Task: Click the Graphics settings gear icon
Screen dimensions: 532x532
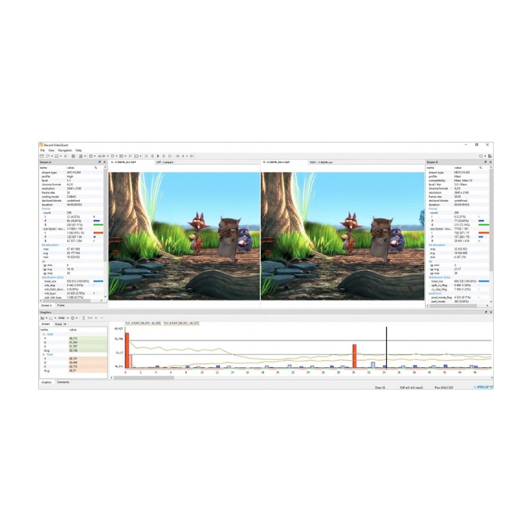Action: click(x=72, y=318)
